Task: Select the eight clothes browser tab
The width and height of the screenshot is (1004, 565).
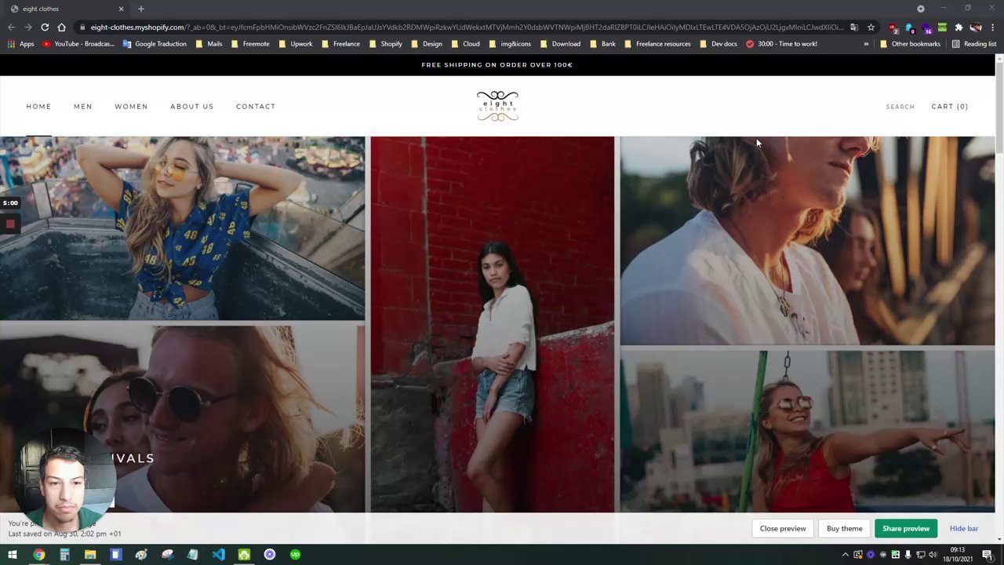Action: tap(66, 9)
